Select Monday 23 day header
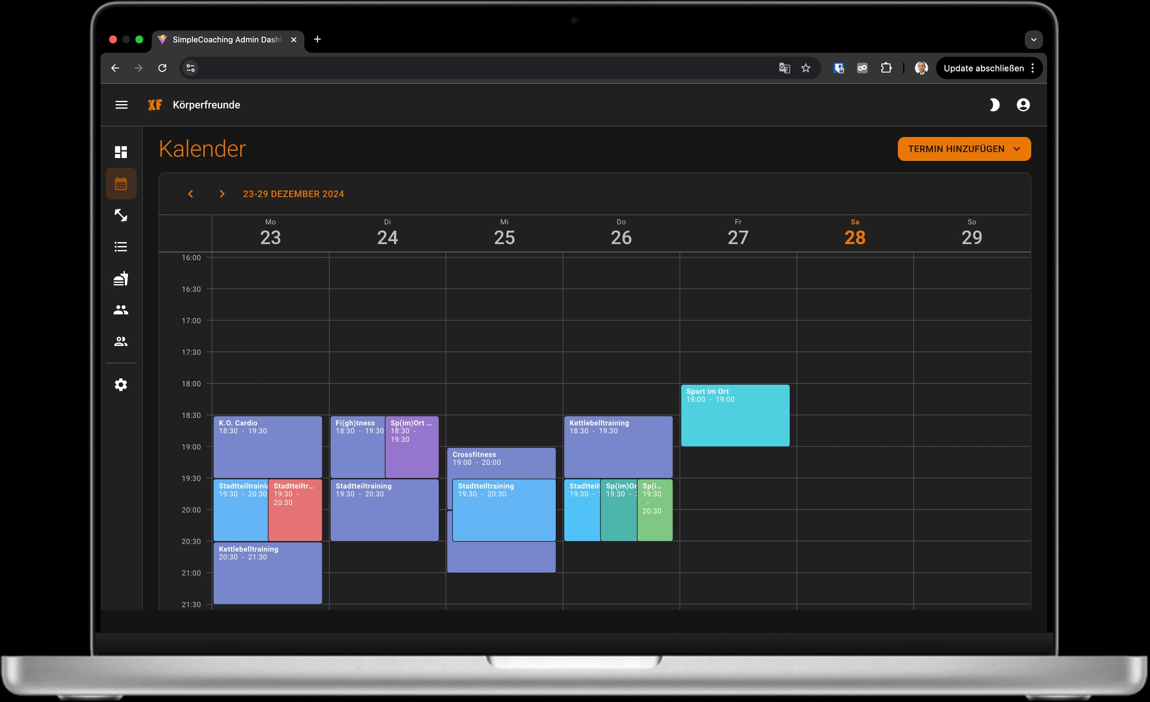 click(271, 232)
